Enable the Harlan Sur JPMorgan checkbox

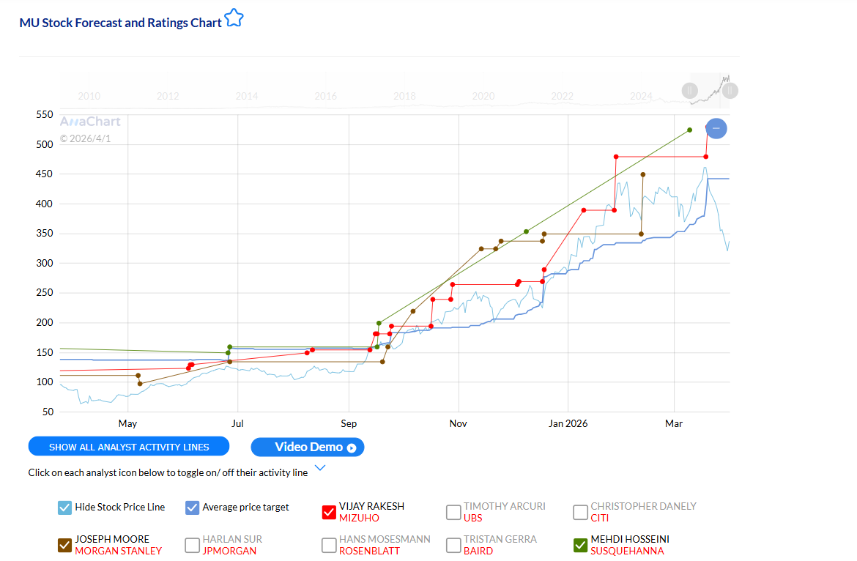click(x=192, y=545)
